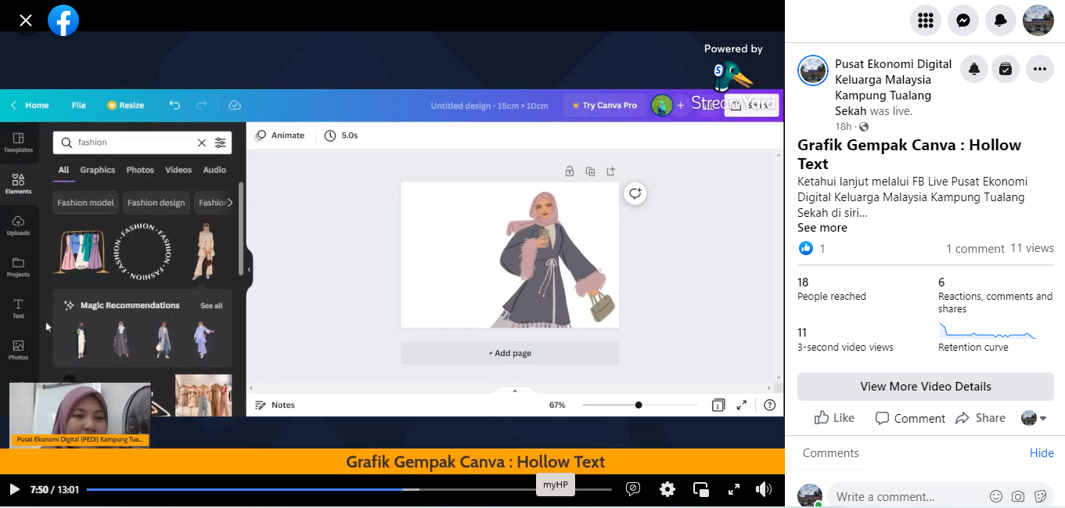Click Write a comment field
Screen dimensions: 1065x508
coord(908,496)
